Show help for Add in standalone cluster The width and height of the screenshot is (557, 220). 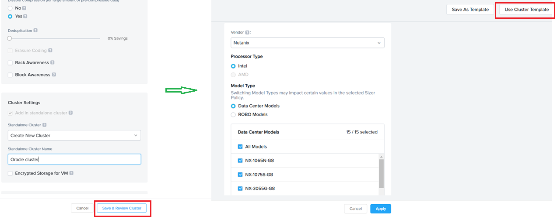coord(70,113)
